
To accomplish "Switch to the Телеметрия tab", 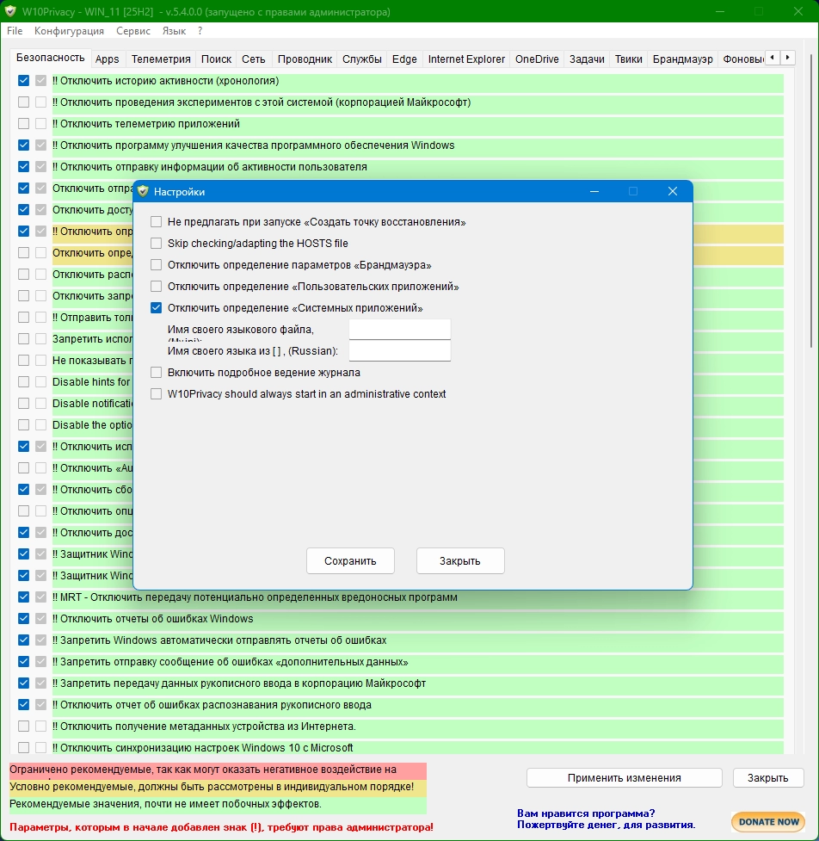I will click(161, 59).
